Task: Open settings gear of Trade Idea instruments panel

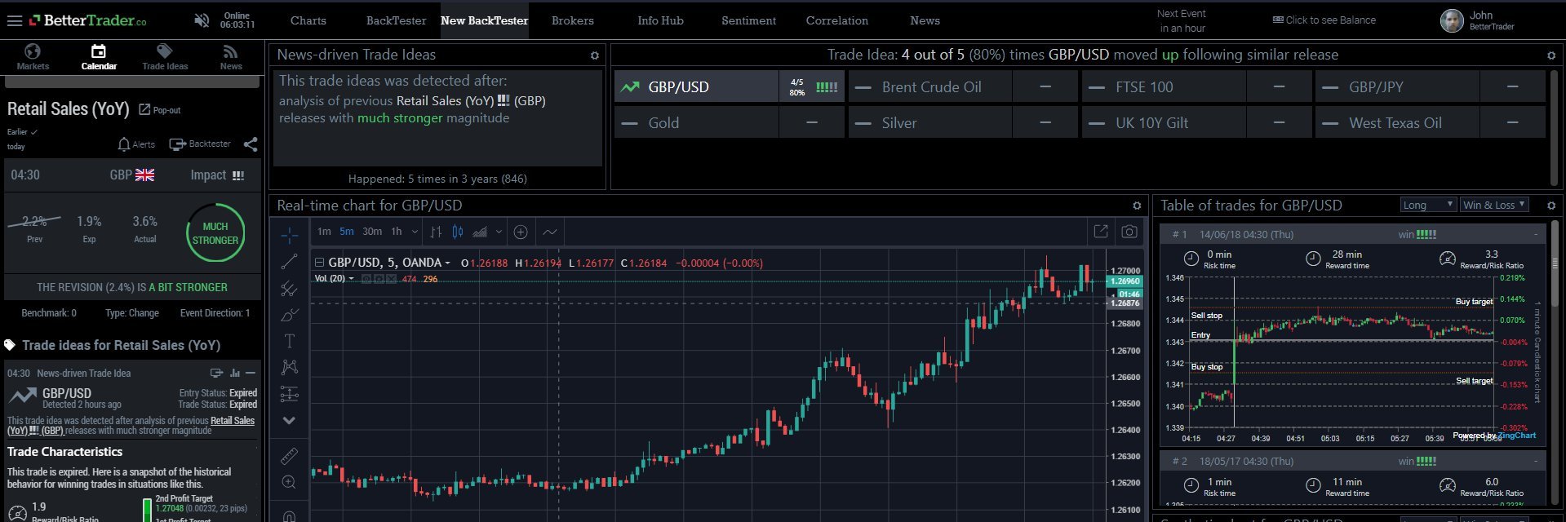Action: (x=1551, y=55)
